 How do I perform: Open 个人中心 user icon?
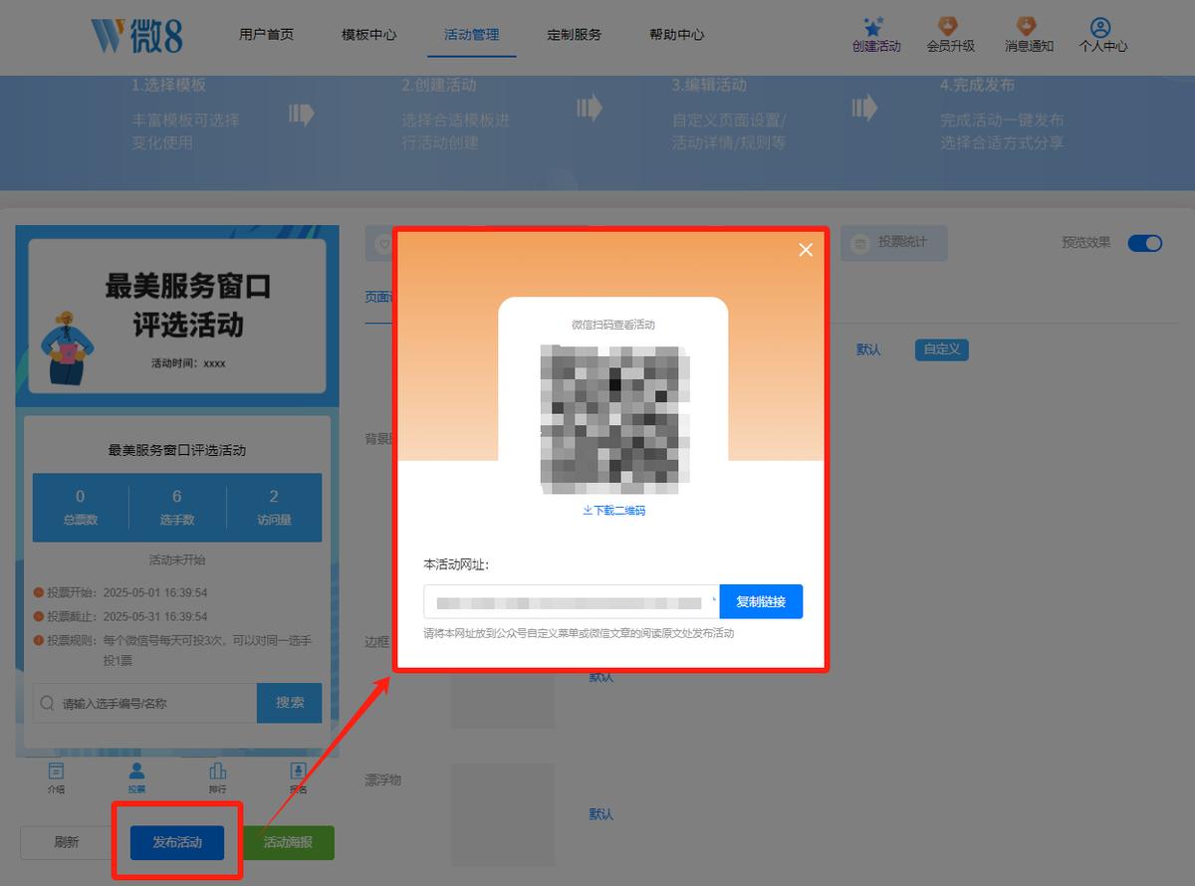pos(1100,27)
